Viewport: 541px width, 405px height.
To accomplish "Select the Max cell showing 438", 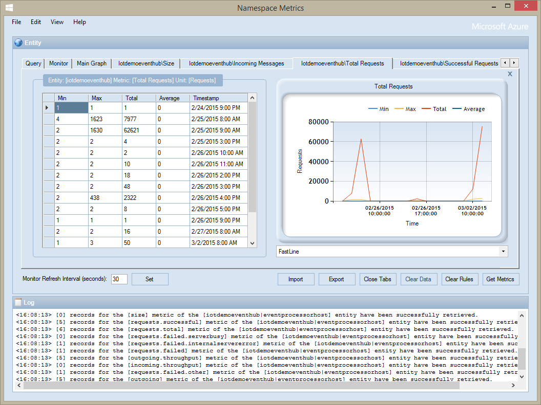I will click(x=105, y=198).
